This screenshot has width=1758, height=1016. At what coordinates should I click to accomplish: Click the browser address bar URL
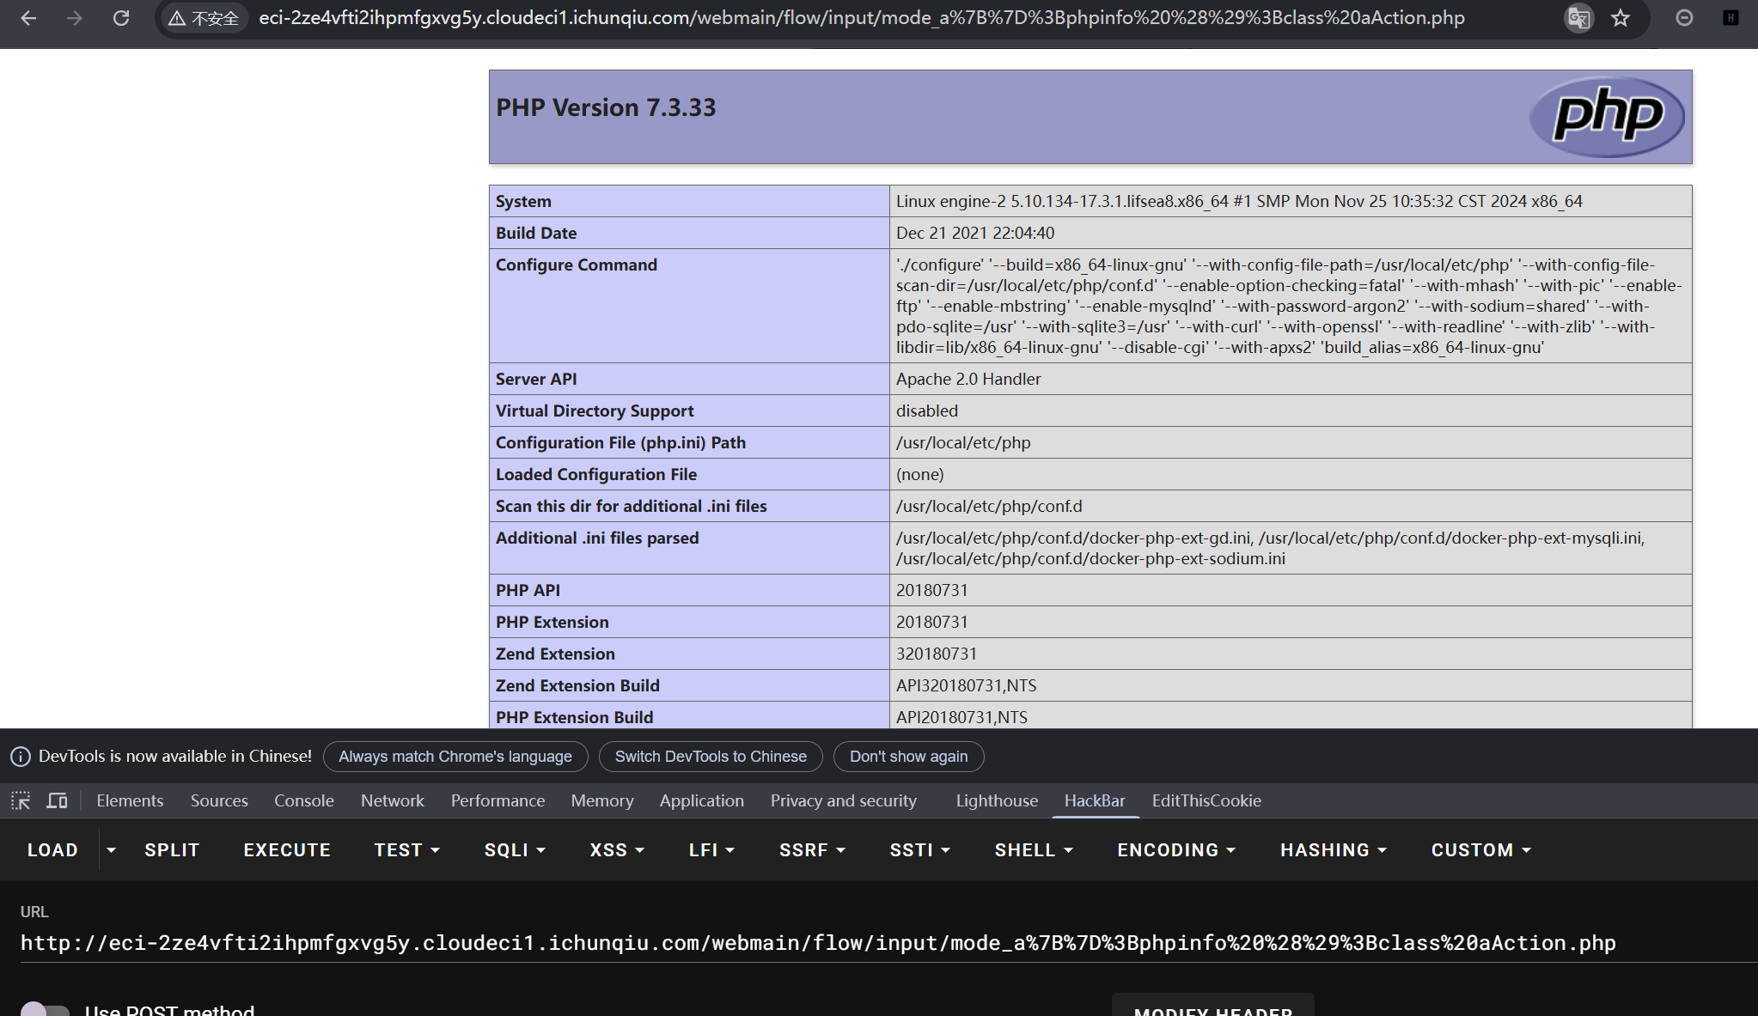[861, 18]
